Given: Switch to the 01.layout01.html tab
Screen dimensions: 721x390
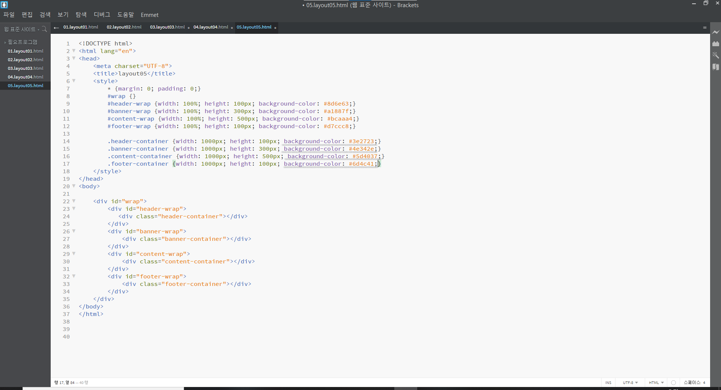Looking at the screenshot, I should pos(81,27).
